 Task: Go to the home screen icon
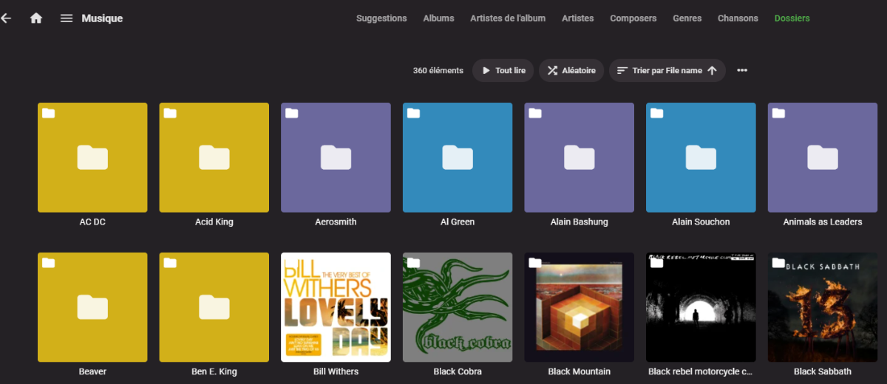point(36,18)
